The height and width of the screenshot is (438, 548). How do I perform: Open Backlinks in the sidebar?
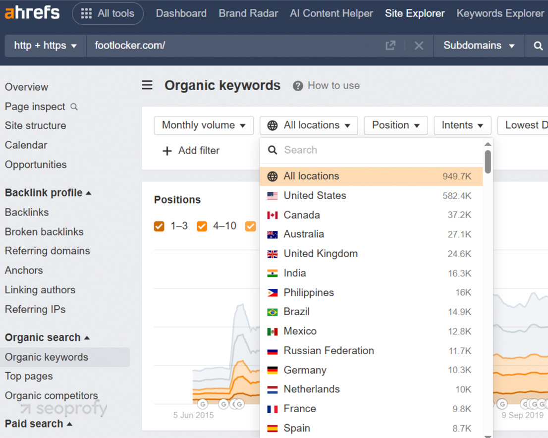(27, 212)
